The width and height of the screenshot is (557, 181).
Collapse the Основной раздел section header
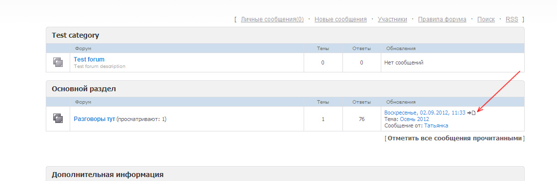point(285,89)
